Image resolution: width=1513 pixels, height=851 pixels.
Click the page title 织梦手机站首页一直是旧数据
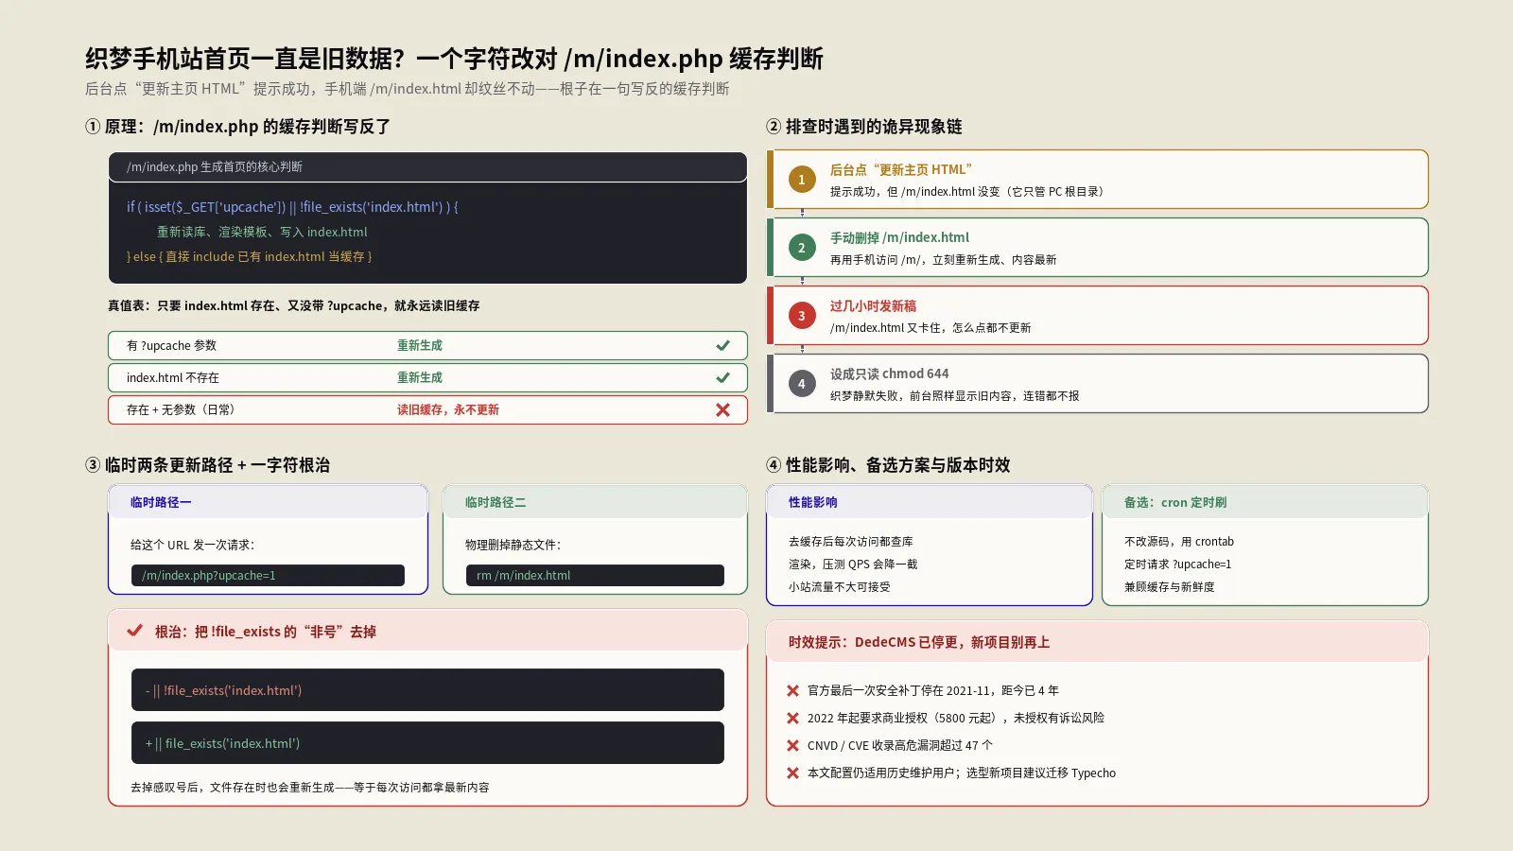coord(454,59)
